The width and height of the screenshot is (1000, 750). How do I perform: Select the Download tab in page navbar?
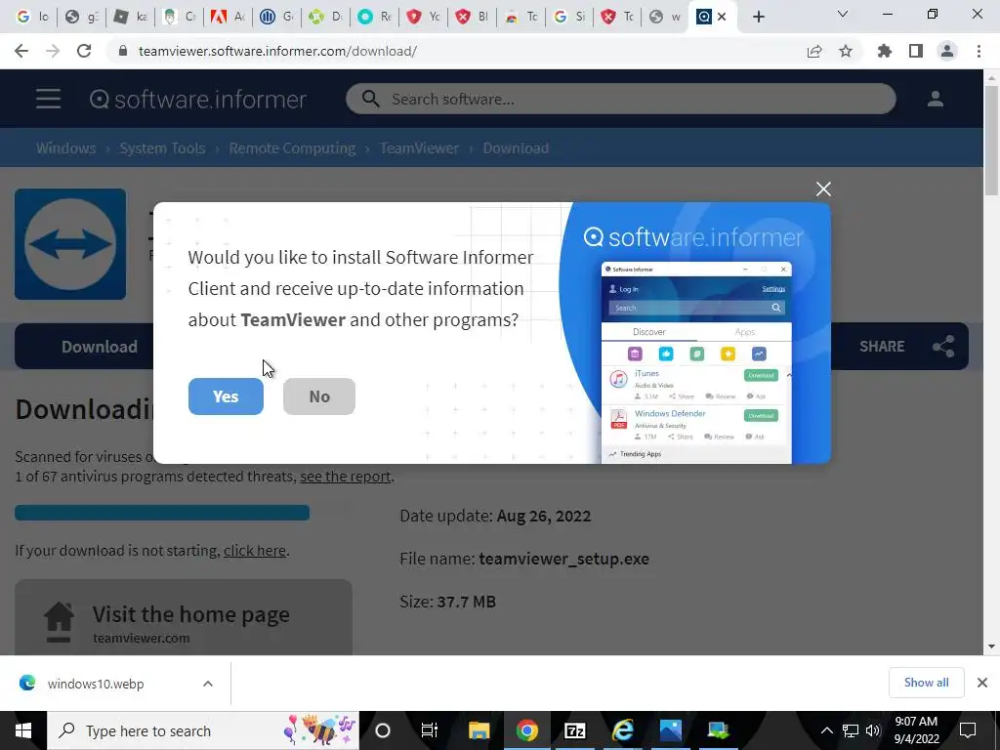tap(100, 347)
